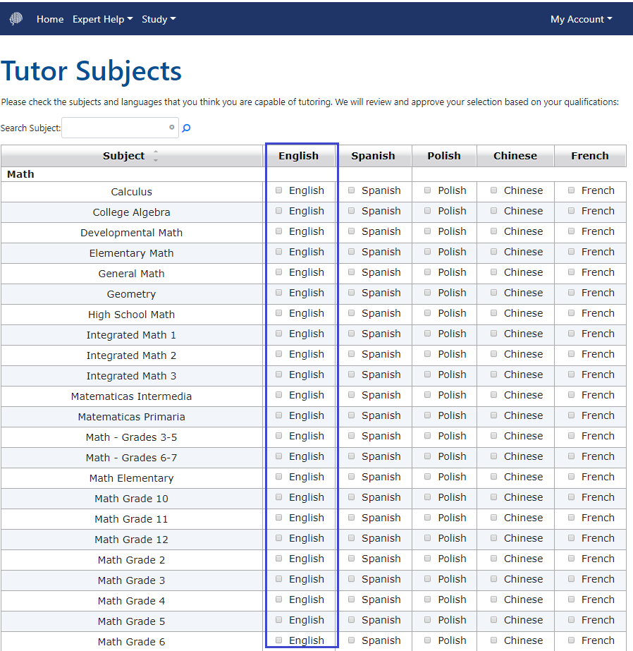Select Chinese for High School Math
Viewport: 633px width, 651px height.
pyautogui.click(x=494, y=313)
